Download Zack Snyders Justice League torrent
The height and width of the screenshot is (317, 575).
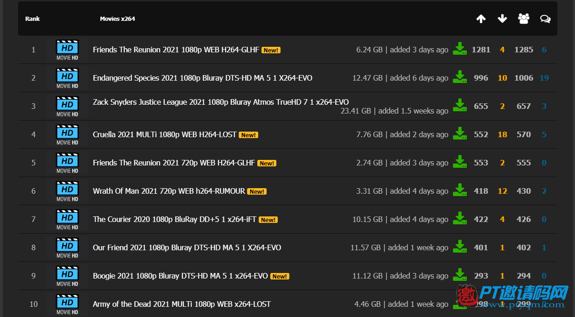click(x=460, y=105)
